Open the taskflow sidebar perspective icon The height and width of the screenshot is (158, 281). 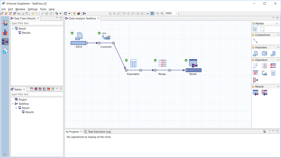pos(5,42)
